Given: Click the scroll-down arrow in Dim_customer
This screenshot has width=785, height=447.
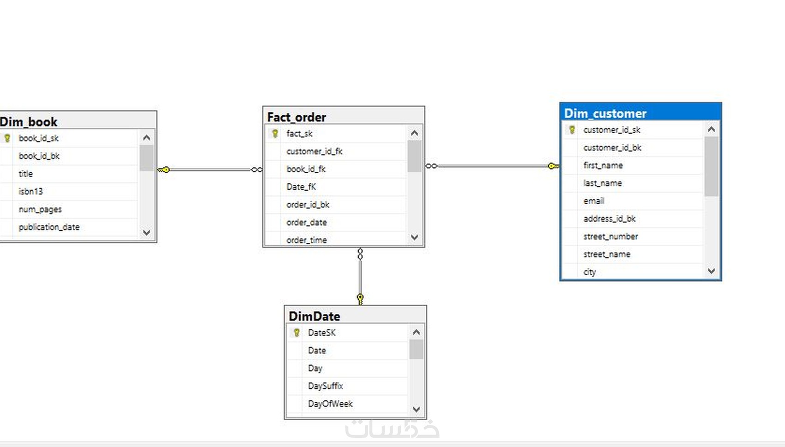Looking at the screenshot, I should [711, 271].
